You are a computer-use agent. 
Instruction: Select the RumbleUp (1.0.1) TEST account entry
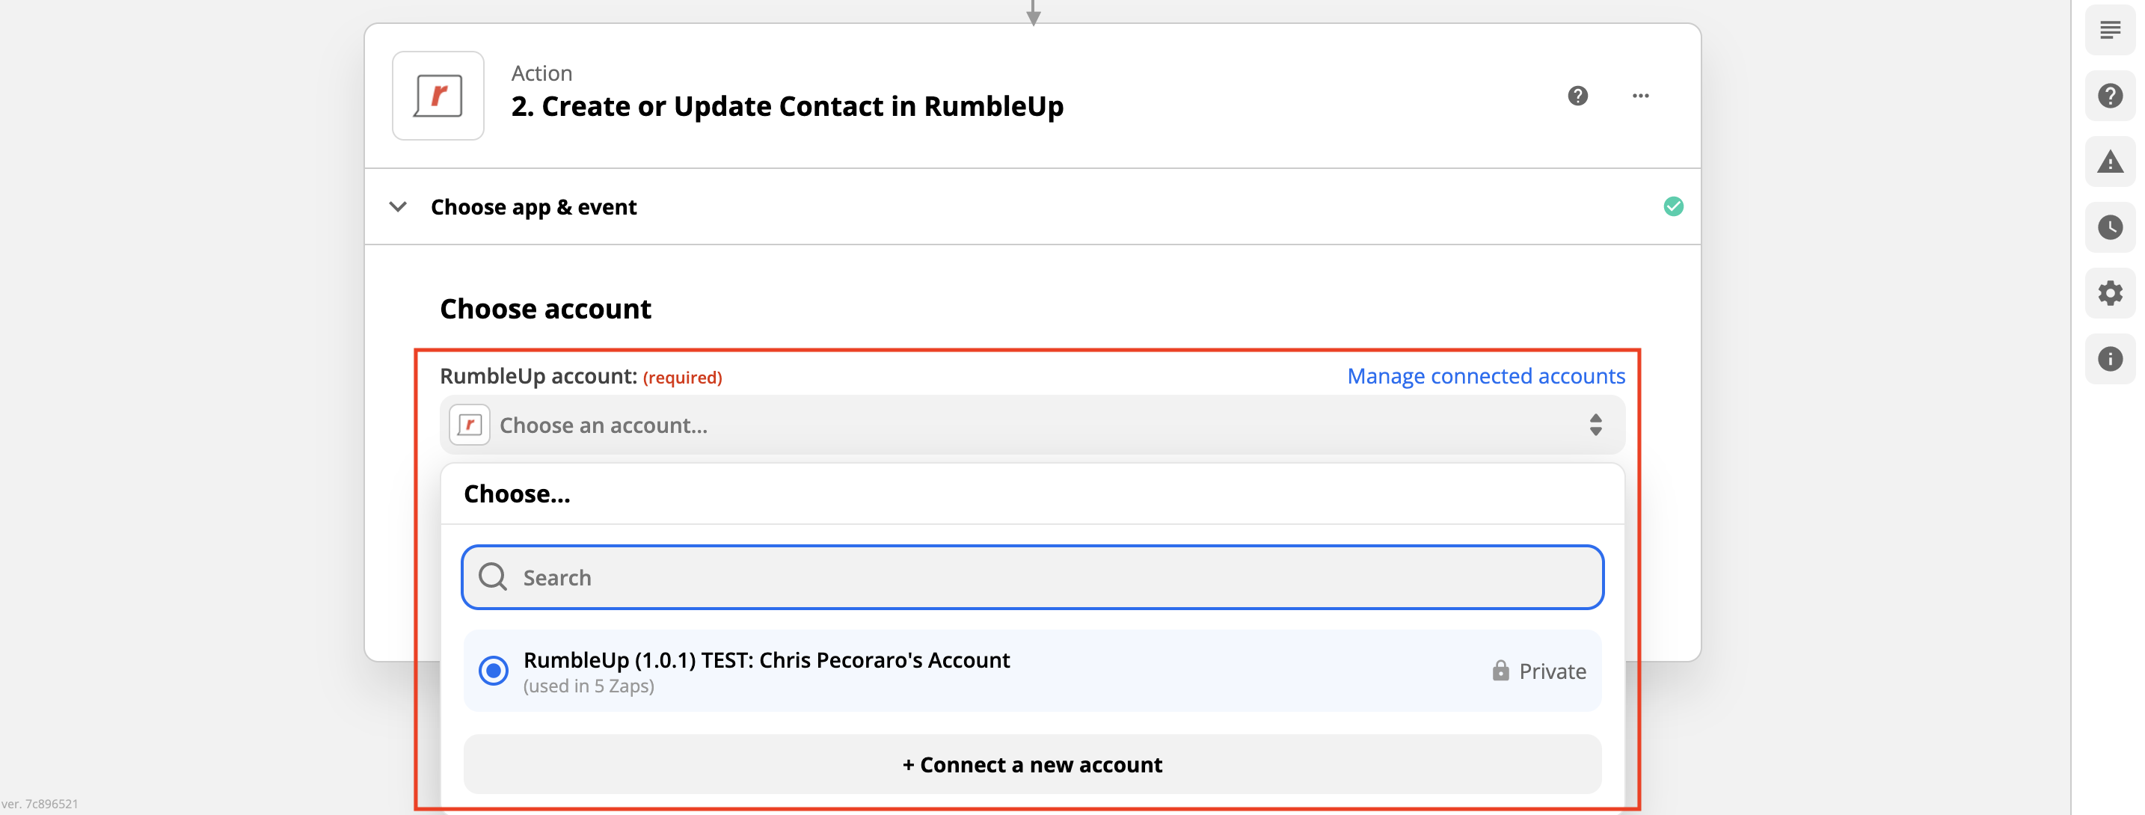tap(1031, 671)
